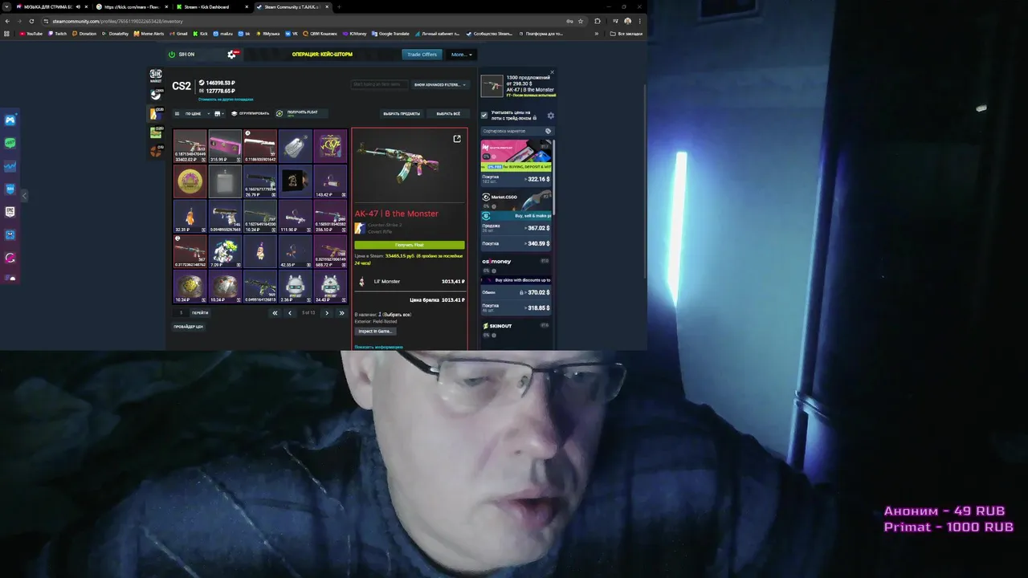Jump to last inventory page

pos(342,313)
